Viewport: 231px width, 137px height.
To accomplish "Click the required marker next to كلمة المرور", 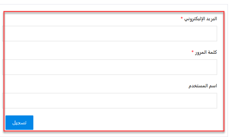I will pos(192,51).
